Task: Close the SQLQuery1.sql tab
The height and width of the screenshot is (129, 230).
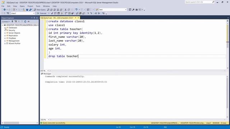Action: pos(78,18)
